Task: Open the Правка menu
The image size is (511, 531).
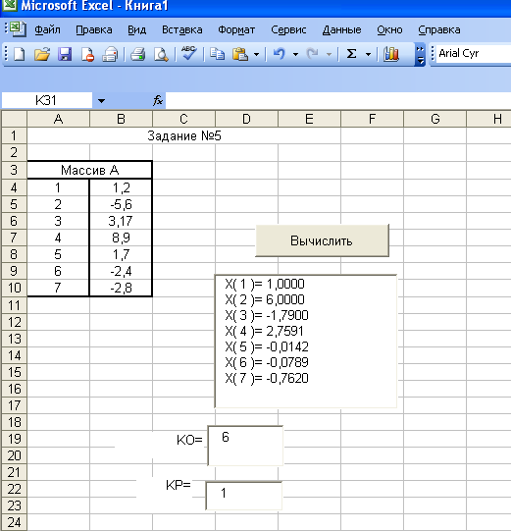Action: click(x=94, y=29)
